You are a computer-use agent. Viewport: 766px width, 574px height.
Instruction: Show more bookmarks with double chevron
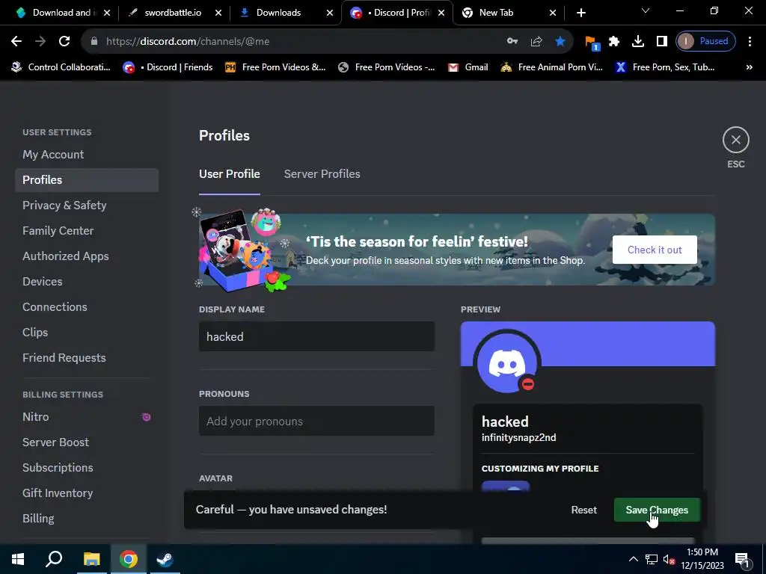tap(749, 67)
